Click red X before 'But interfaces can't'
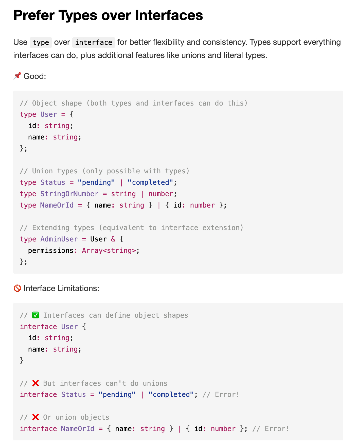The height and width of the screenshot is (448, 357). (36, 383)
